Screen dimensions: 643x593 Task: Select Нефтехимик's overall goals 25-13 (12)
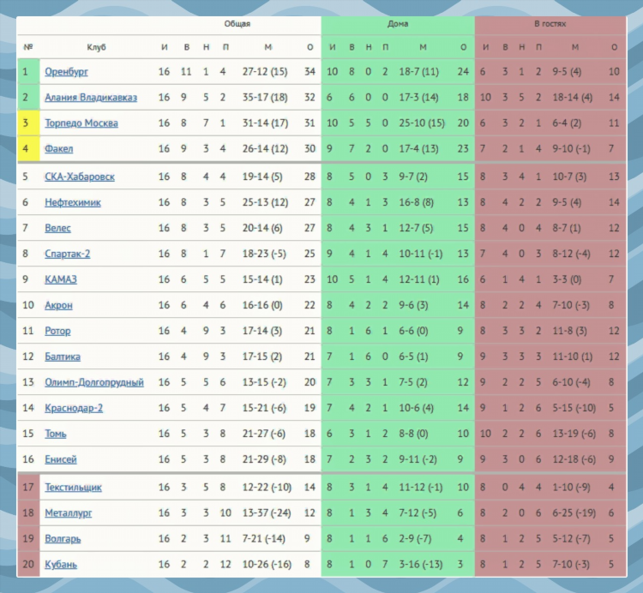click(x=265, y=202)
